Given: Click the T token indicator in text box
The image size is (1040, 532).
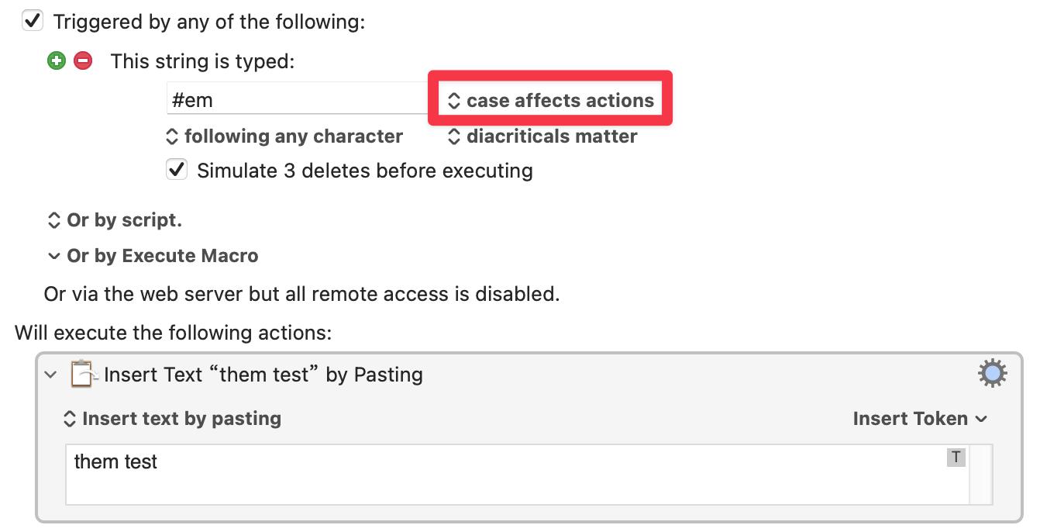Looking at the screenshot, I should click(956, 458).
